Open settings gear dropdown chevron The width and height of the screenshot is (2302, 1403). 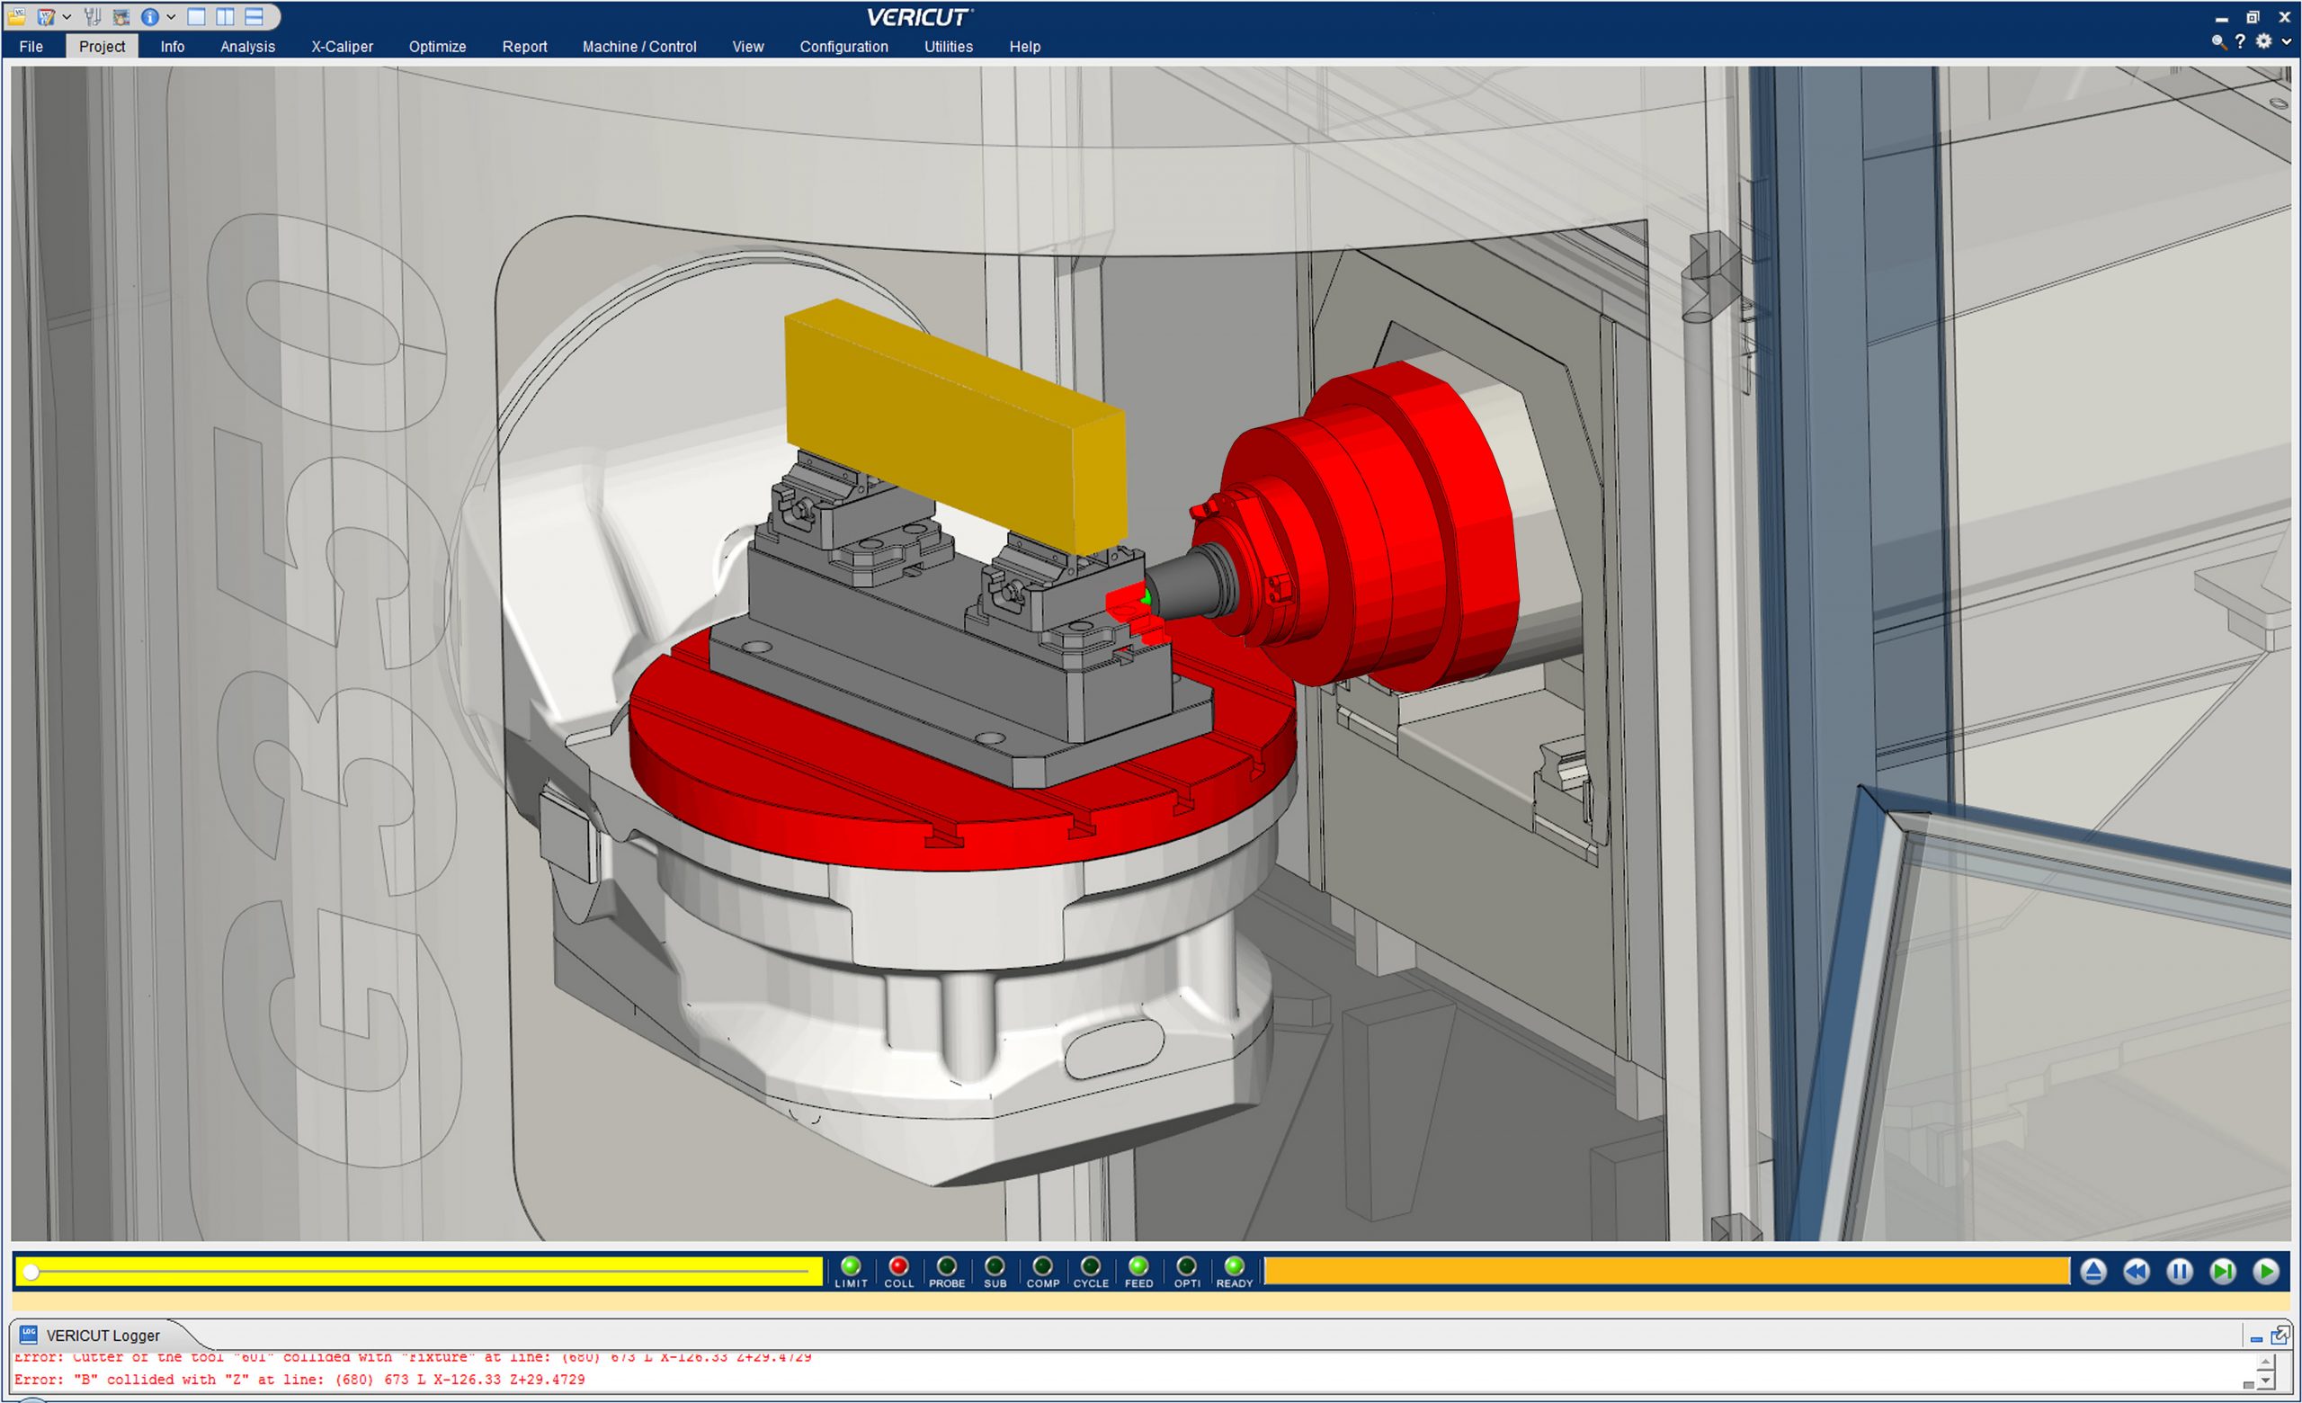[x=2286, y=41]
